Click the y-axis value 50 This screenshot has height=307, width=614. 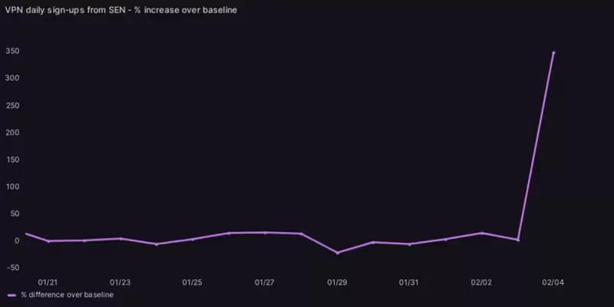[15, 213]
